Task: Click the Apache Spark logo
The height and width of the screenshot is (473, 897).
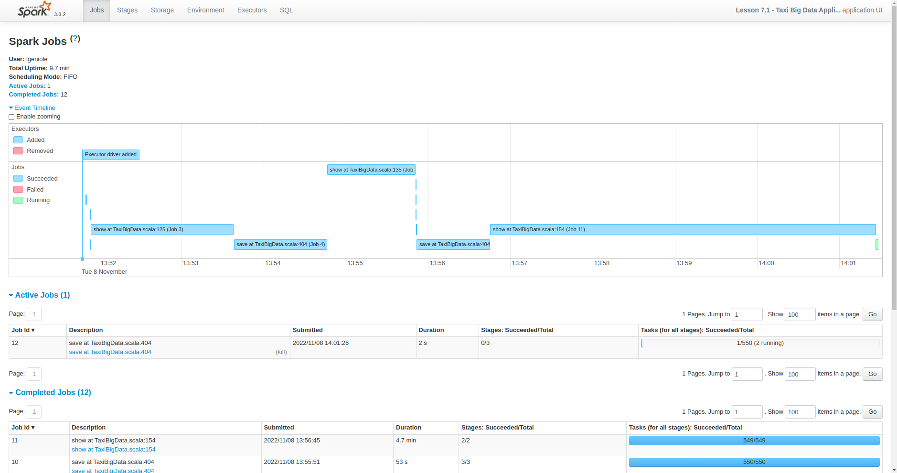Action: click(x=34, y=10)
